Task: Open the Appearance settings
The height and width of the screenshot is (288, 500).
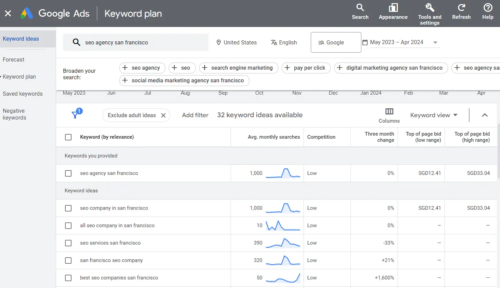Action: 393,12
